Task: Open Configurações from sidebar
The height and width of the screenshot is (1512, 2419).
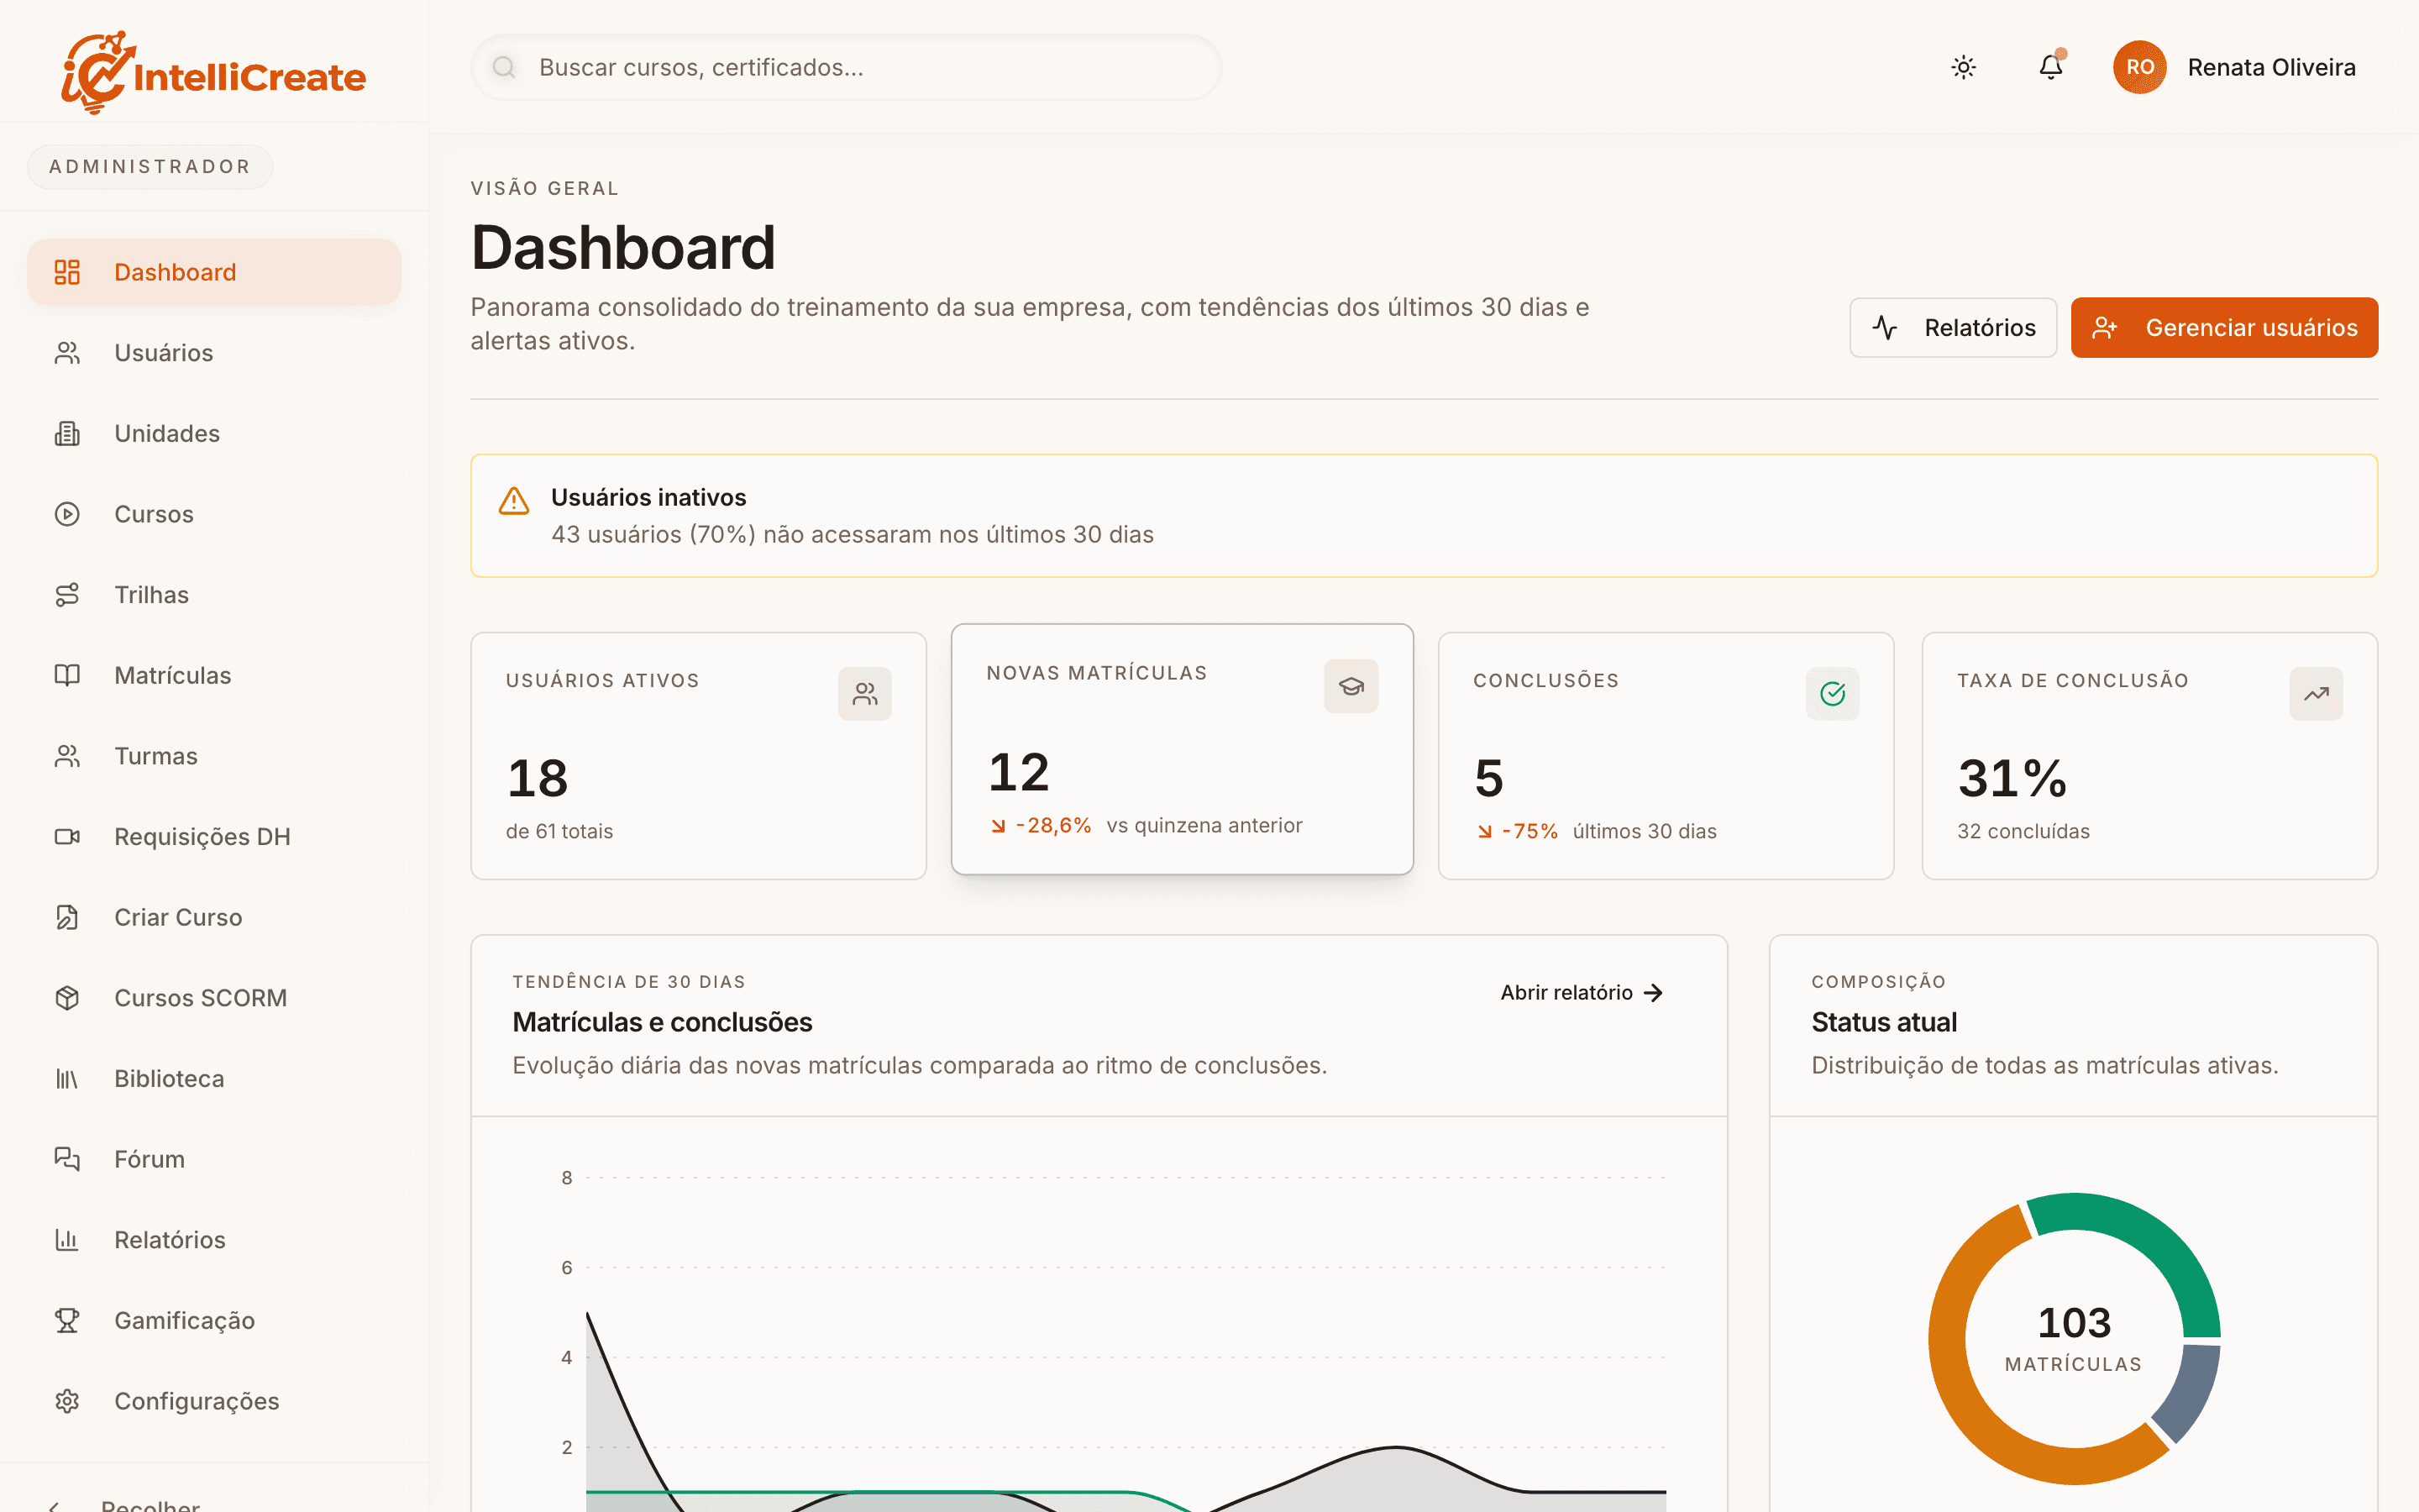Action: pos(214,1401)
